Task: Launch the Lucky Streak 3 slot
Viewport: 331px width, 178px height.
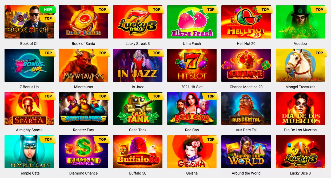Action: [138, 22]
